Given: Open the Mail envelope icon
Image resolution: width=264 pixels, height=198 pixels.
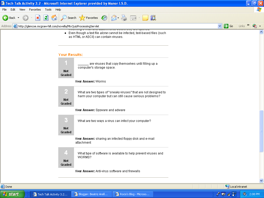Looking at the screenshot, I should click(114, 18).
